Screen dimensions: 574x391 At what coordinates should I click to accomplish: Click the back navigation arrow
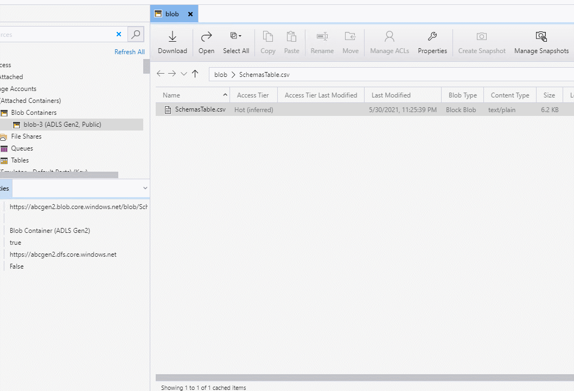coord(160,74)
